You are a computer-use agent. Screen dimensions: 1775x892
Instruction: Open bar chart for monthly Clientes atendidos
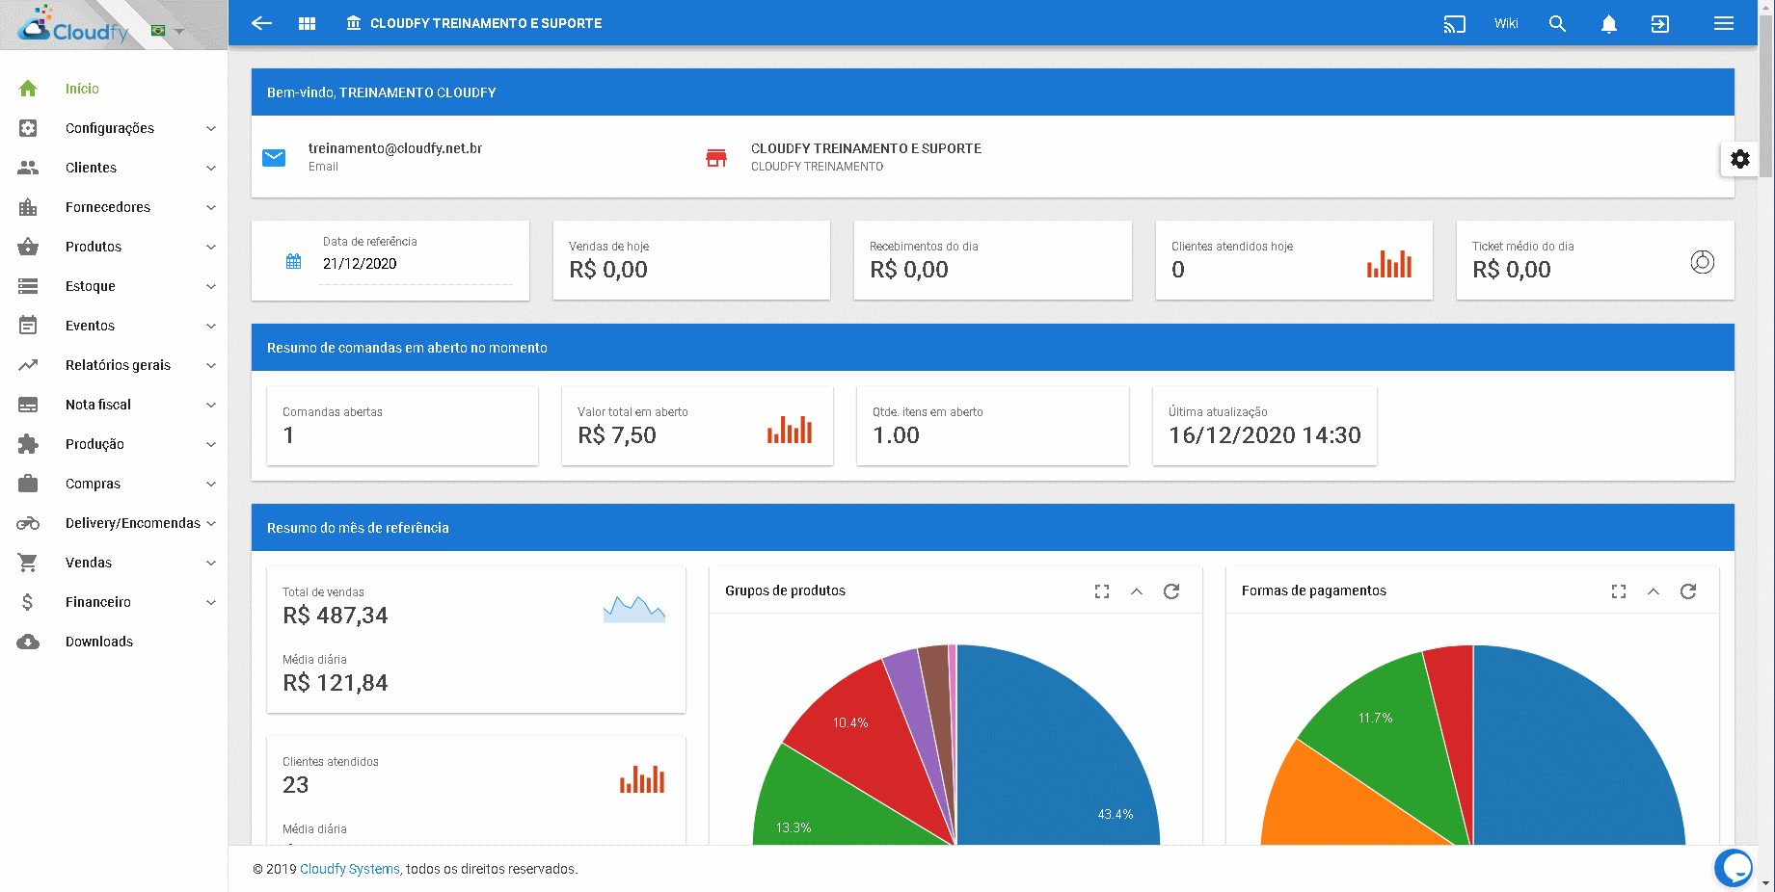pos(642,778)
